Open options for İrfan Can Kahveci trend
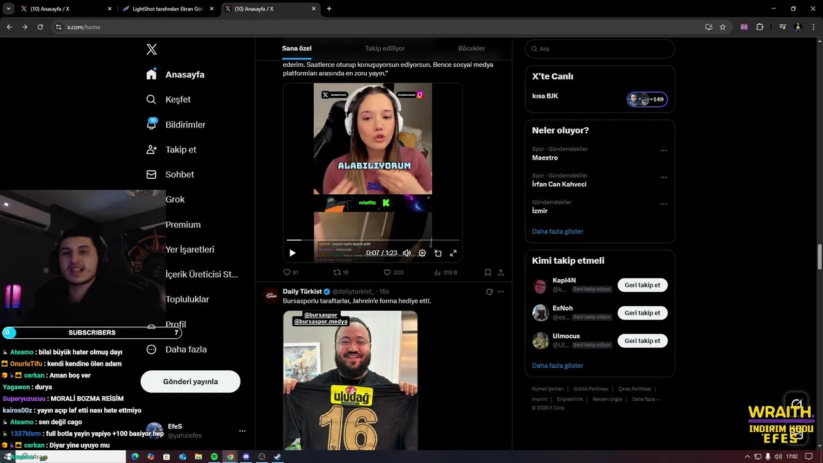 [664, 177]
